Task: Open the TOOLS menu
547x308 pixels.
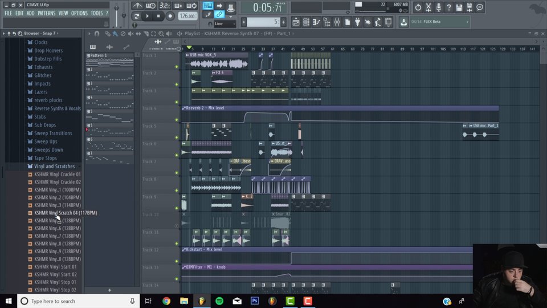Action: (x=97, y=13)
